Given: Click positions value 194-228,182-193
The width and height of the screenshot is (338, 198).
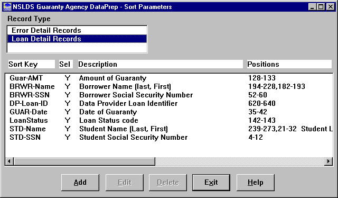Looking at the screenshot, I should pyautogui.click(x=277, y=86).
